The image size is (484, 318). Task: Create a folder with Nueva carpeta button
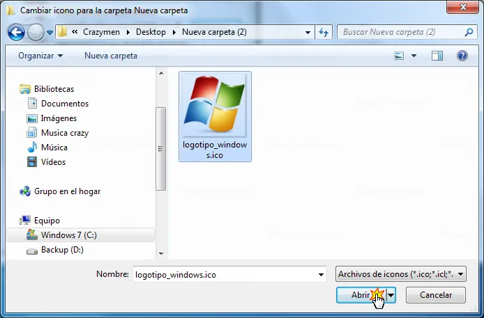pos(111,56)
